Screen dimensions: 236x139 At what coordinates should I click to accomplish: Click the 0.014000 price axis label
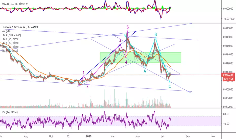[228, 54]
